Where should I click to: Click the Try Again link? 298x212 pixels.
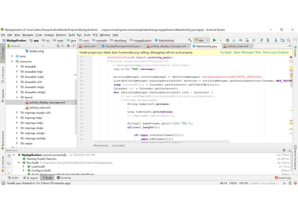tap(226, 52)
